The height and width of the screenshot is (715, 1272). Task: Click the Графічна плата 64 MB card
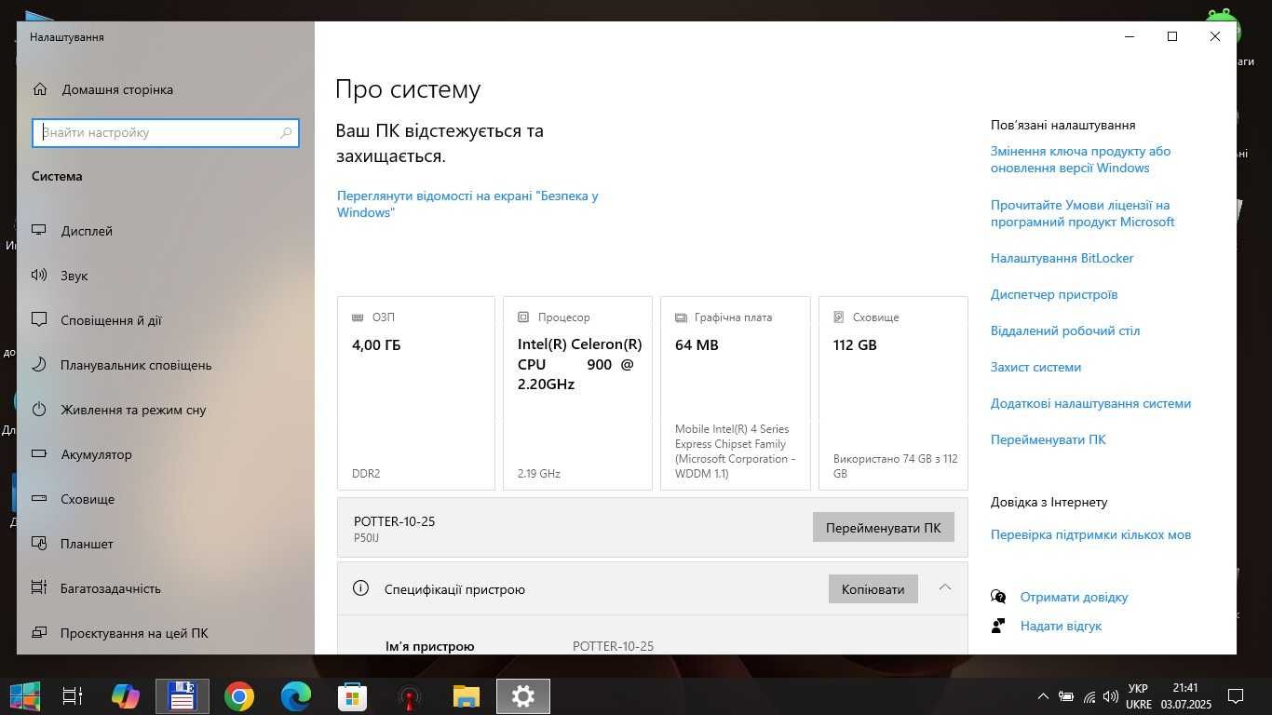[736, 393]
